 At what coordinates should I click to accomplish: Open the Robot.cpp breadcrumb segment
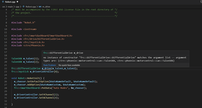(31, 7)
